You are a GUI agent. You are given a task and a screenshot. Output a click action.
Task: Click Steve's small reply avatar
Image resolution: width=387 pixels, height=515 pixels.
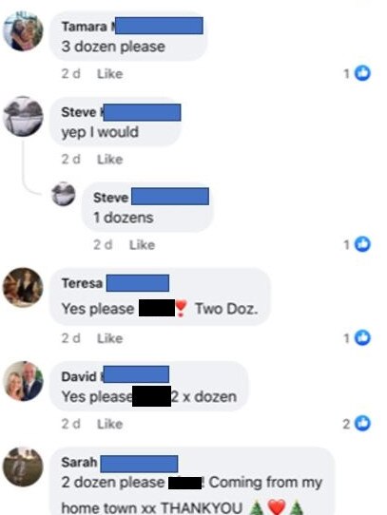(63, 194)
